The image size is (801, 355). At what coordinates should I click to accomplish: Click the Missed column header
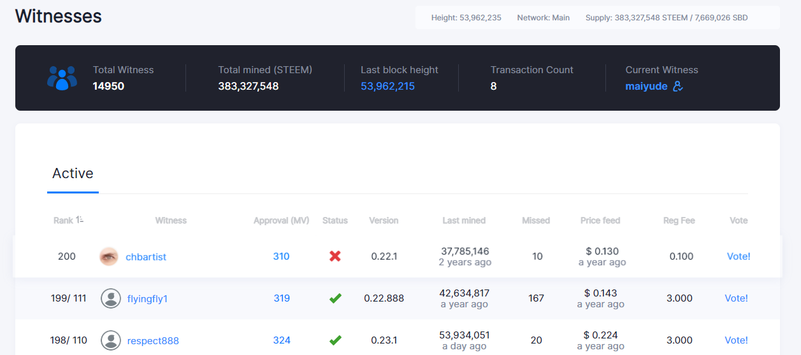tap(536, 220)
